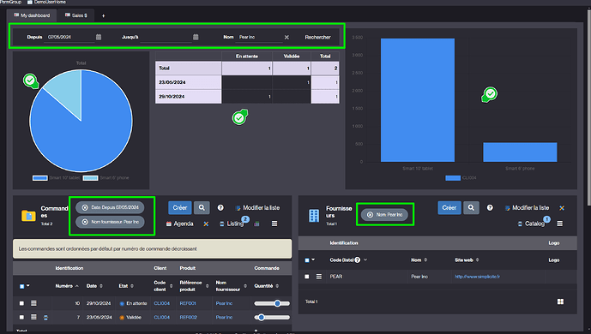Screen dimensions: 591x334
Task: Remove the Nom Pear Inc chip in Fournisseurs
Action: click(371, 215)
